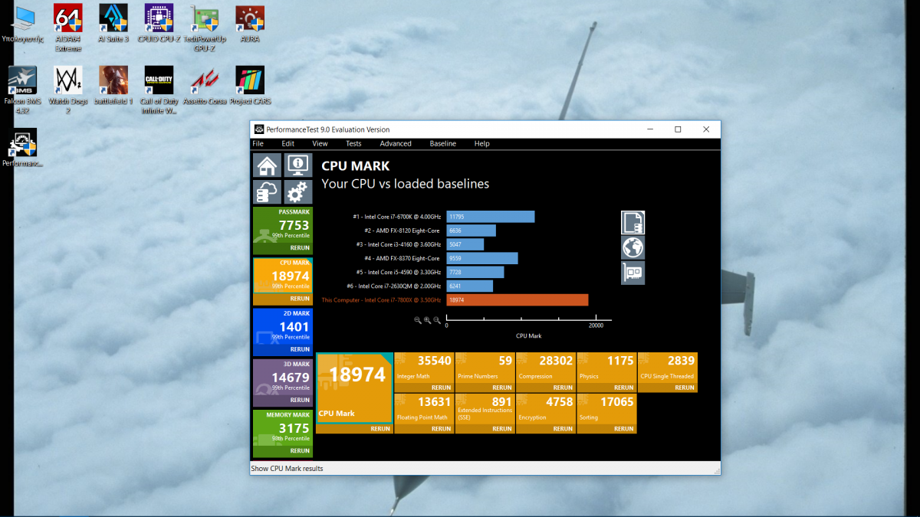Select the Call of Duty desktop icon

[159, 90]
